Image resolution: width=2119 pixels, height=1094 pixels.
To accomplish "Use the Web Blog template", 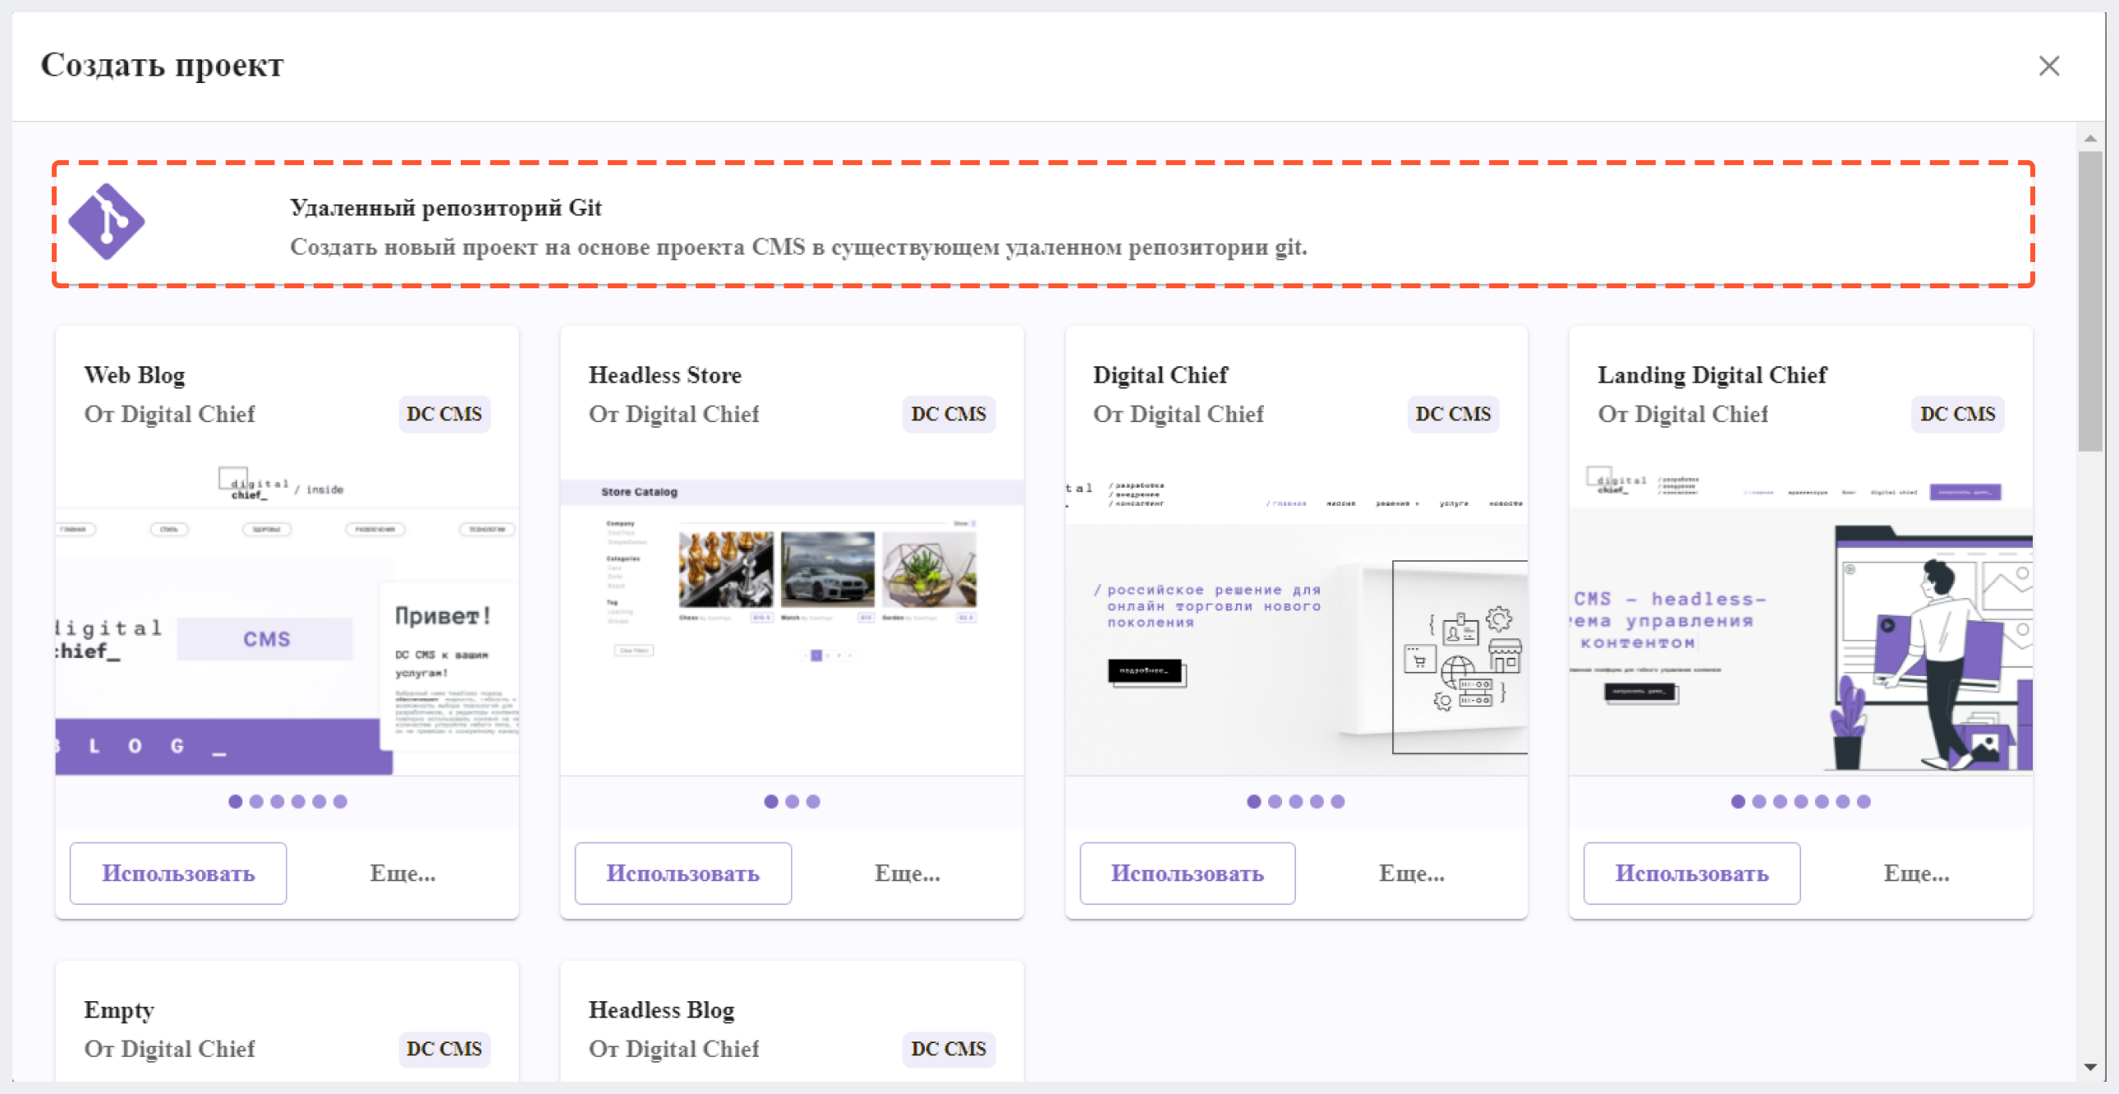I will [177, 873].
